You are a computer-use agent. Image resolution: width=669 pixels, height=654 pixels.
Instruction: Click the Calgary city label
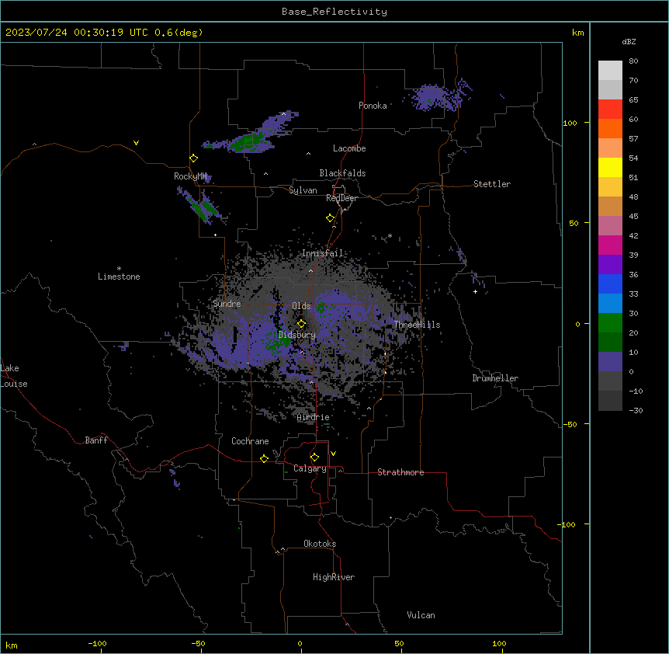[x=310, y=468]
